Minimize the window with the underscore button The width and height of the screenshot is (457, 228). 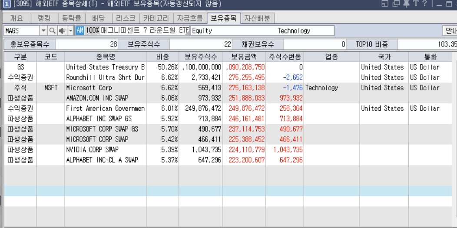[439, 5]
